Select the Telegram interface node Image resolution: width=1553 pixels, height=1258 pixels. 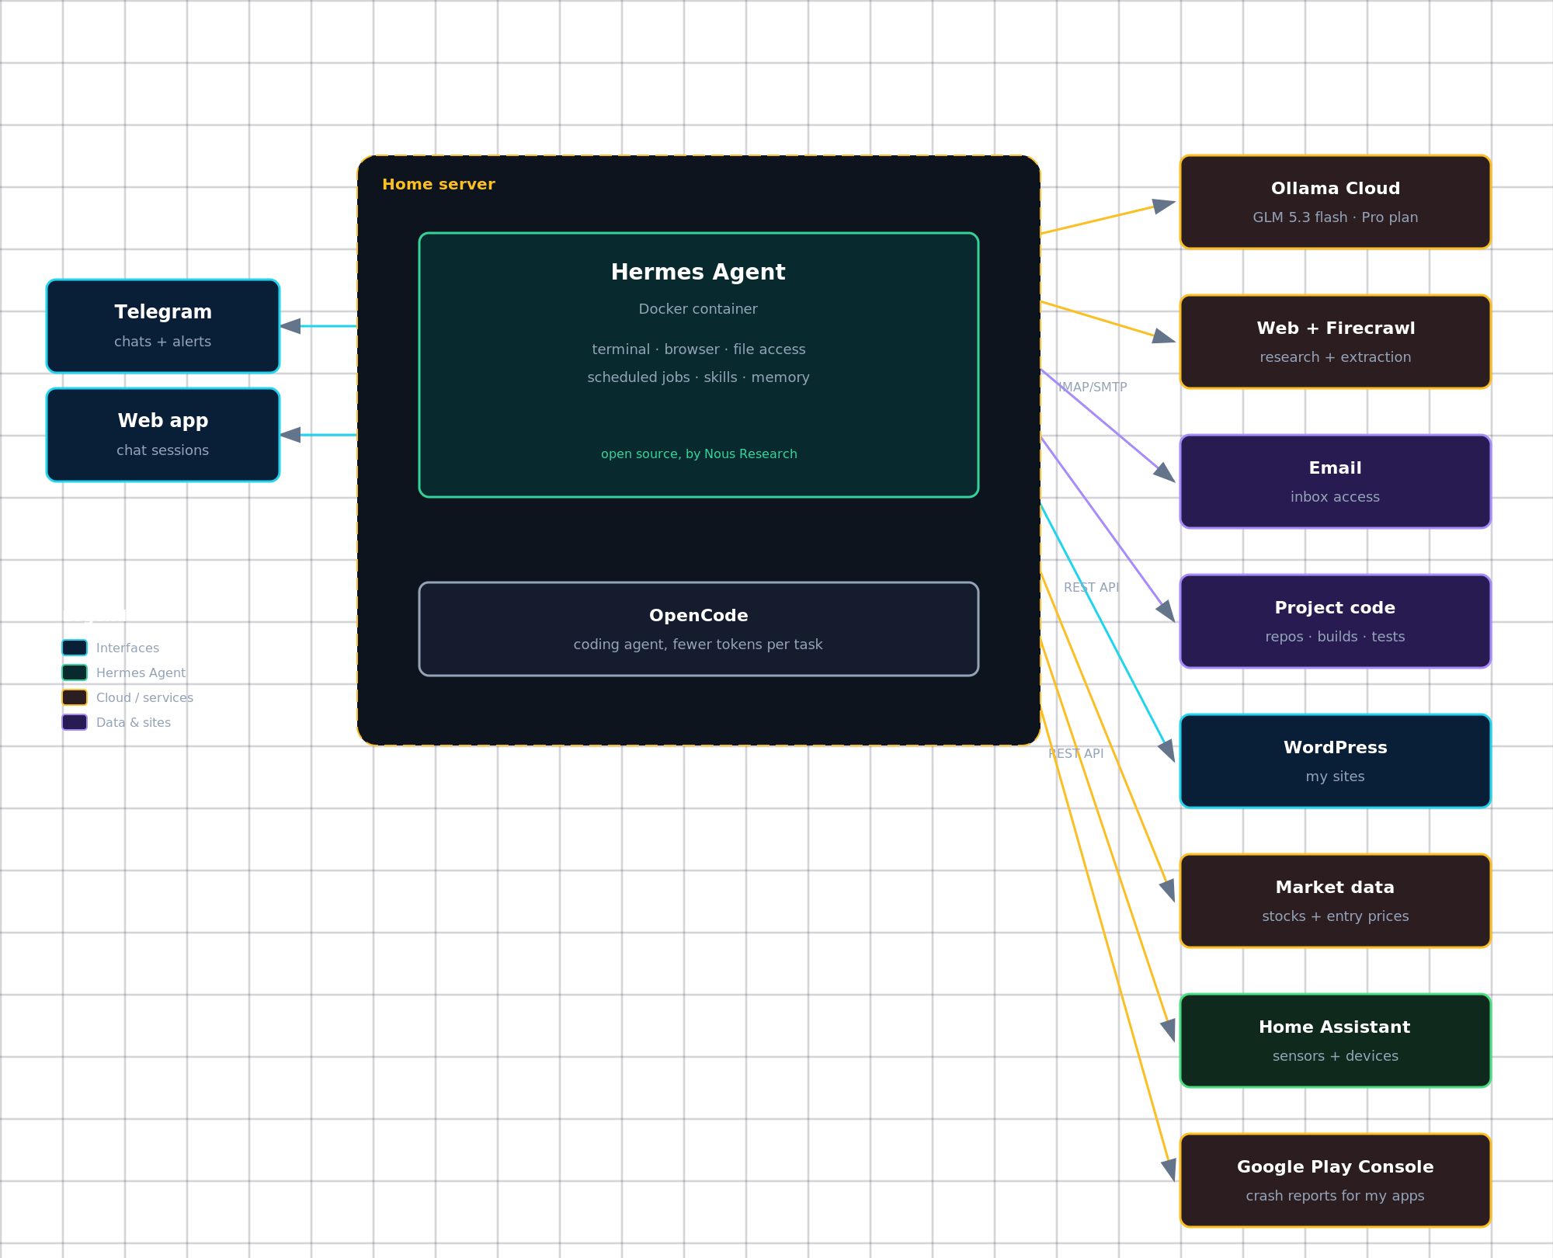[163, 326]
